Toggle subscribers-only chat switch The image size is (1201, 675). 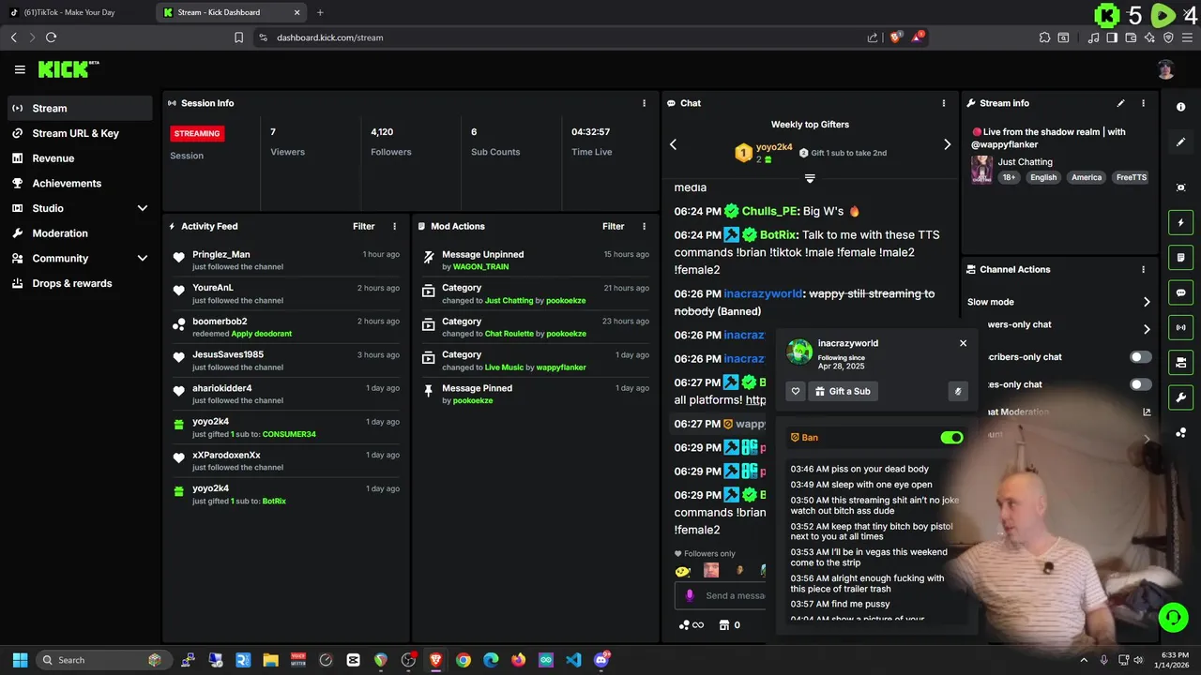[1140, 357]
